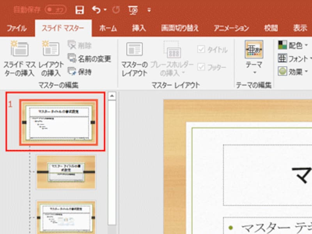The height and width of the screenshot is (234, 312).
Task: Open Customize Quick Access Toolbar dropdown
Action: click(149, 10)
